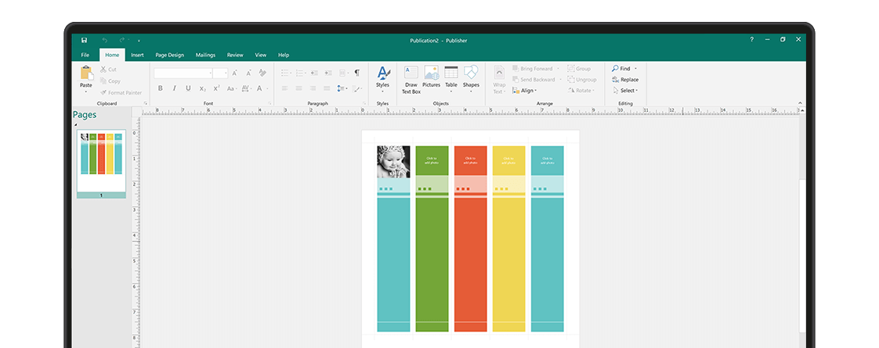Open the Styles dropdown
Screen dimensions: 879x348
pos(382,78)
